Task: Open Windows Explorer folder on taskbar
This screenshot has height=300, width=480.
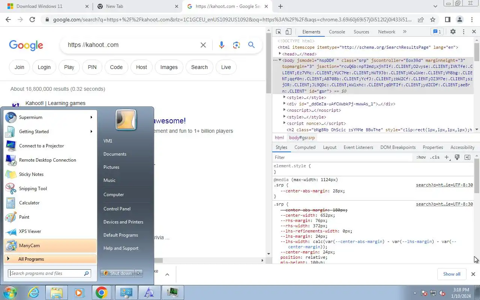Action: pos(56,292)
